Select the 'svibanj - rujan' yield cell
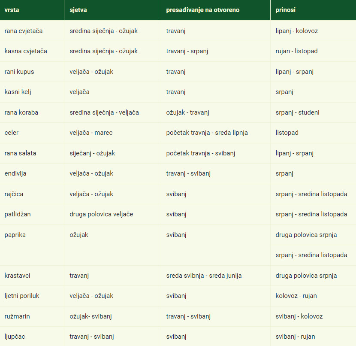This screenshot has height=346, width=356. 295,337
